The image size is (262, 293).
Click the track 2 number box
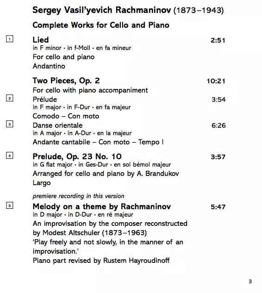click(10, 98)
